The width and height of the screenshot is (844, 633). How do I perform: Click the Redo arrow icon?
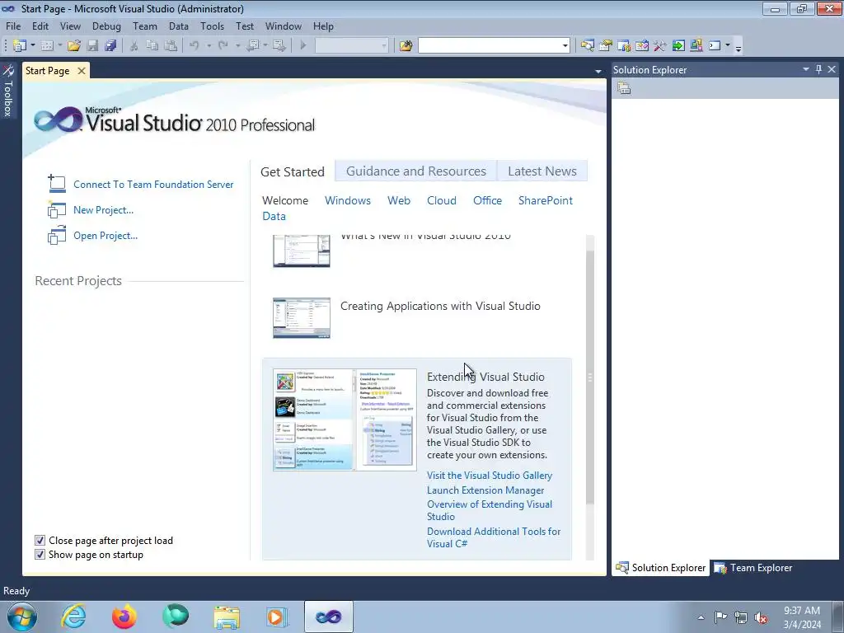[223, 46]
